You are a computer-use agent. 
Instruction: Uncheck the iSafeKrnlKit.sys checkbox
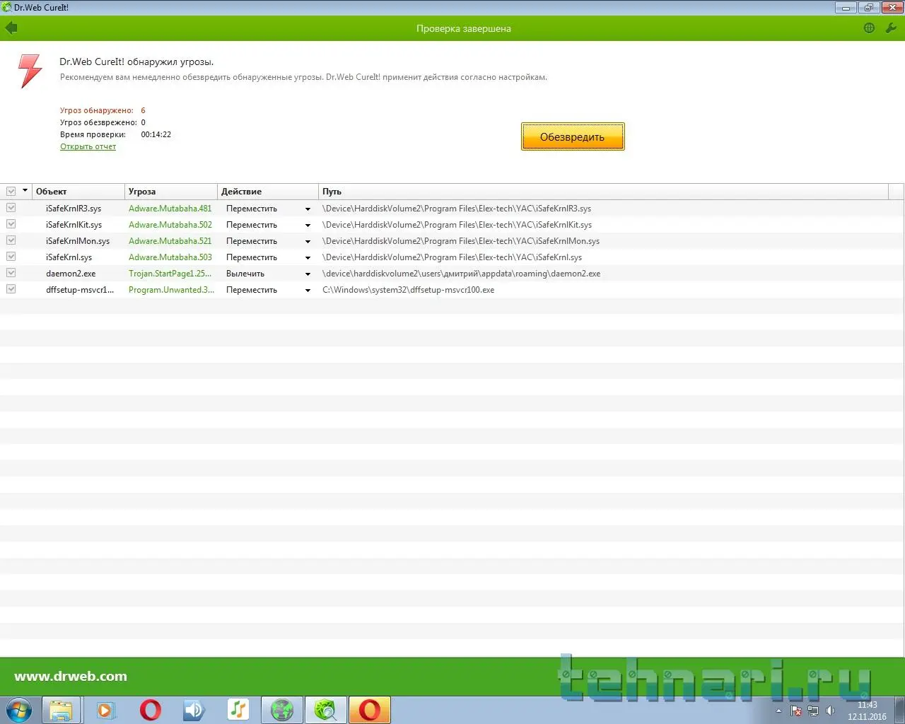(11, 224)
